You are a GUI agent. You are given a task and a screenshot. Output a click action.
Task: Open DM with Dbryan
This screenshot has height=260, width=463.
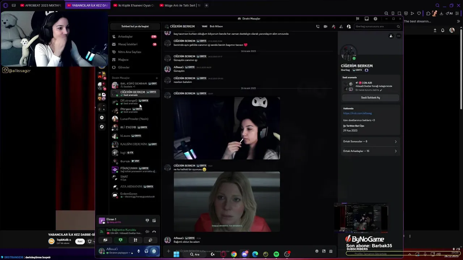coord(135,110)
